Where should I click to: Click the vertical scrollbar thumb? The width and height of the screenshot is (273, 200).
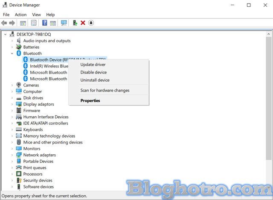(269, 98)
